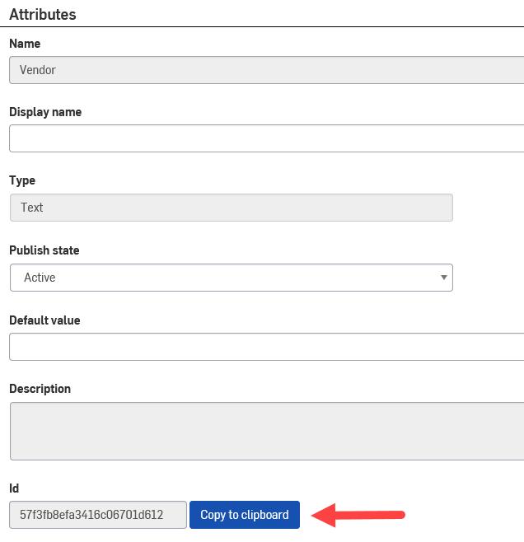This screenshot has width=524, height=542.
Task: Click the Attributes section heading
Action: (x=43, y=14)
